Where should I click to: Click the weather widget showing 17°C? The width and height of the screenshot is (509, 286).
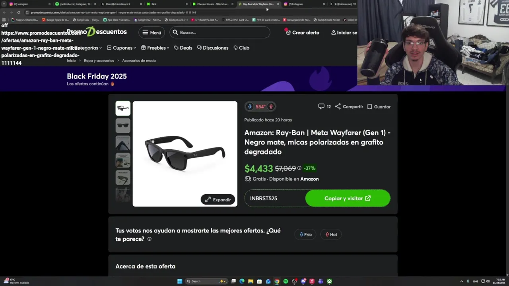point(16,281)
